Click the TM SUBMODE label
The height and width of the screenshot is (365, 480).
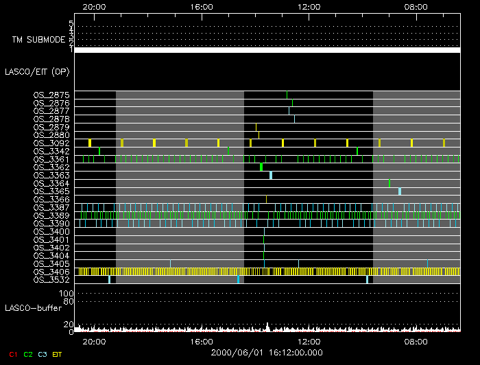(38, 40)
